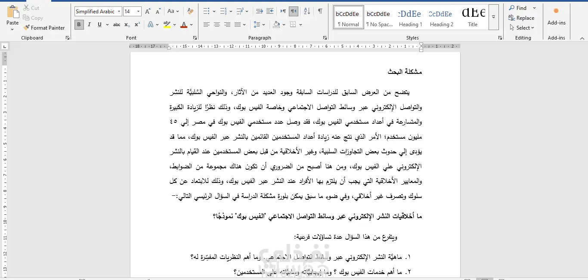
Task: Open the Change Case dropdown
Action: coord(173,12)
